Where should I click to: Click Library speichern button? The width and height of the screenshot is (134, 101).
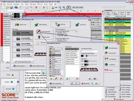19,66
